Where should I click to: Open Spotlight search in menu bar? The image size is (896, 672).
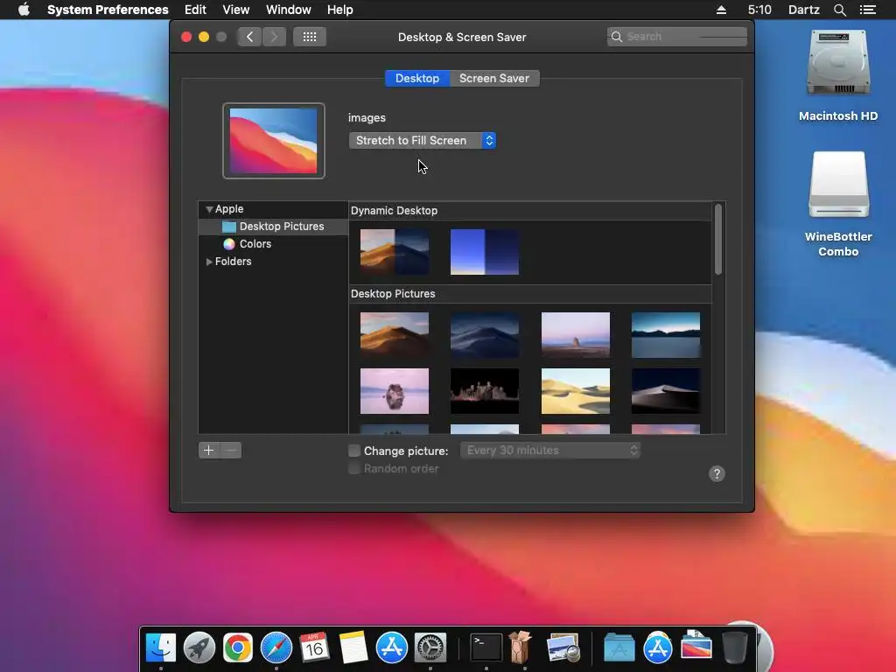point(839,10)
